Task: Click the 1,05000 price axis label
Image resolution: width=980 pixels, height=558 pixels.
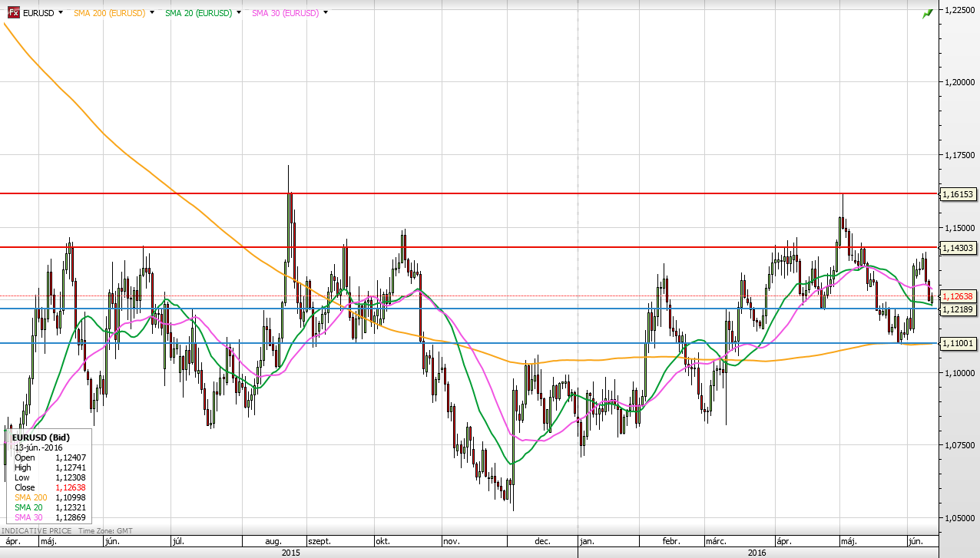Action: tap(960, 517)
